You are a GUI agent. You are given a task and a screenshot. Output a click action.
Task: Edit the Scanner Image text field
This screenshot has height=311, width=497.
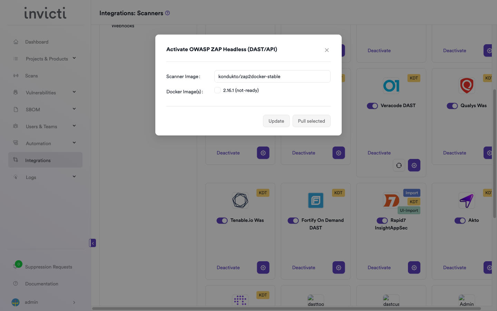(x=272, y=76)
